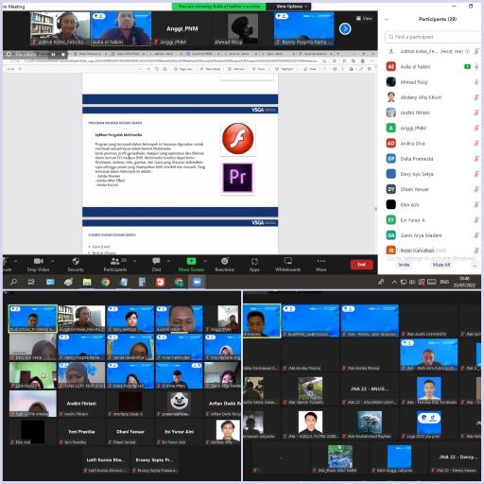Open the Whiteboards icon

click(x=287, y=261)
